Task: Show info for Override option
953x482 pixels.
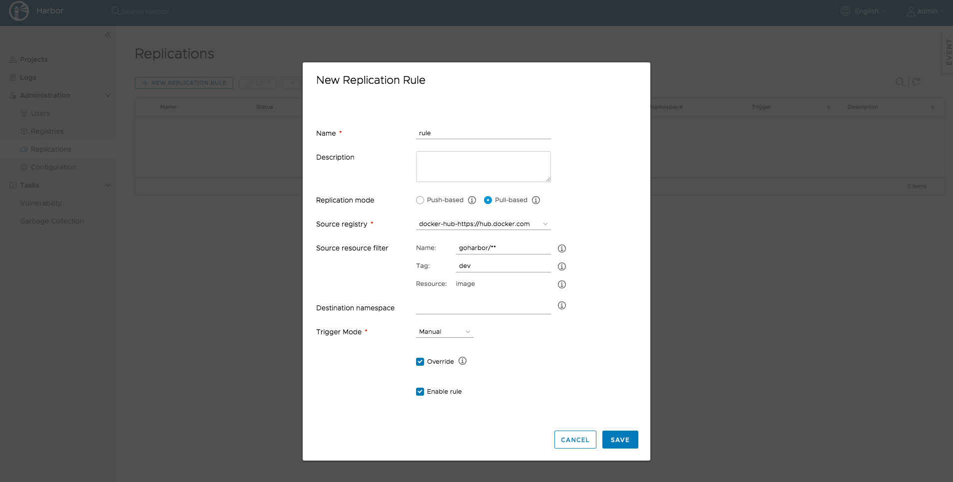Action: [x=463, y=361]
